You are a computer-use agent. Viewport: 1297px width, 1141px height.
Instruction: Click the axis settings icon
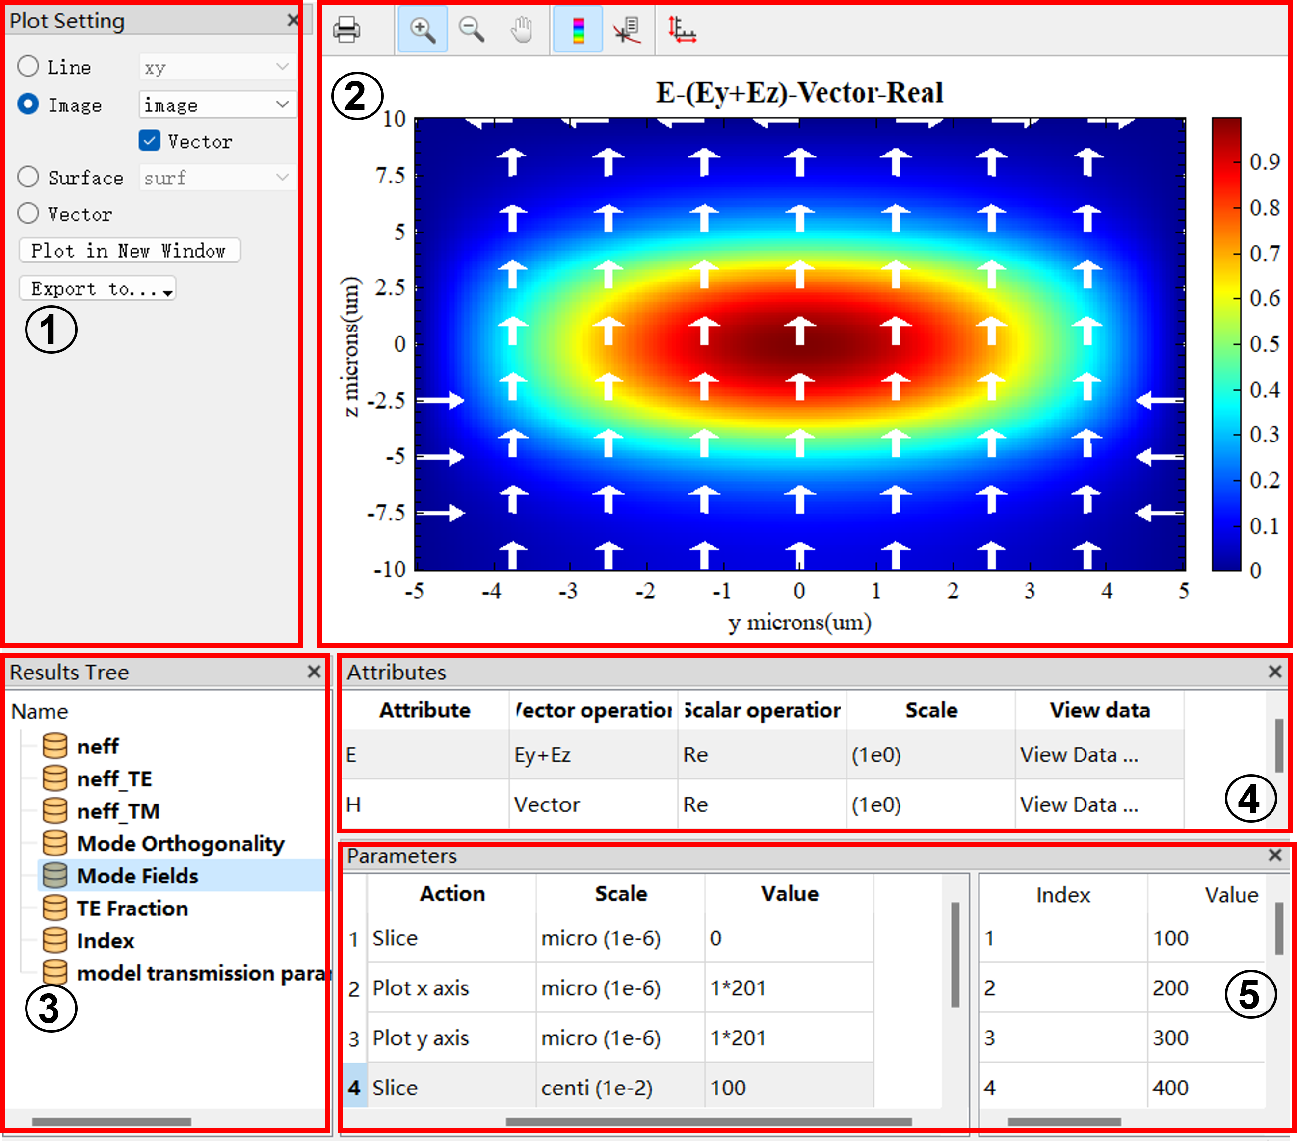point(682,30)
